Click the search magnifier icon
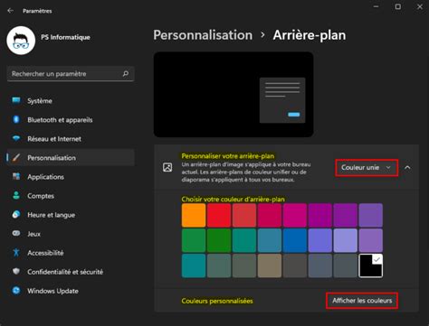Image resolution: width=429 pixels, height=326 pixels. pyautogui.click(x=126, y=74)
